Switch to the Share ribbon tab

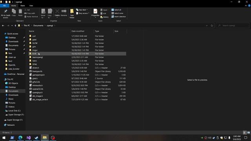tap(23, 5)
